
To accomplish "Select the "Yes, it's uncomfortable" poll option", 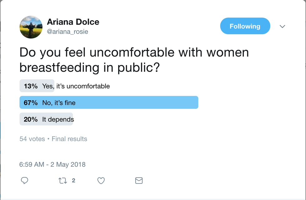I will coord(76,86).
